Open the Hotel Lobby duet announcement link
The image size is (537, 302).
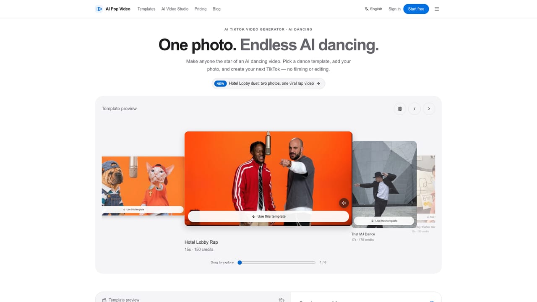pos(268,83)
